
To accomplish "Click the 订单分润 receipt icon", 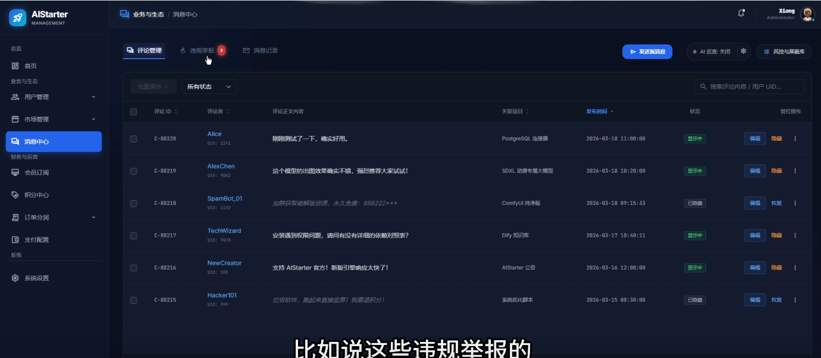I will (15, 217).
